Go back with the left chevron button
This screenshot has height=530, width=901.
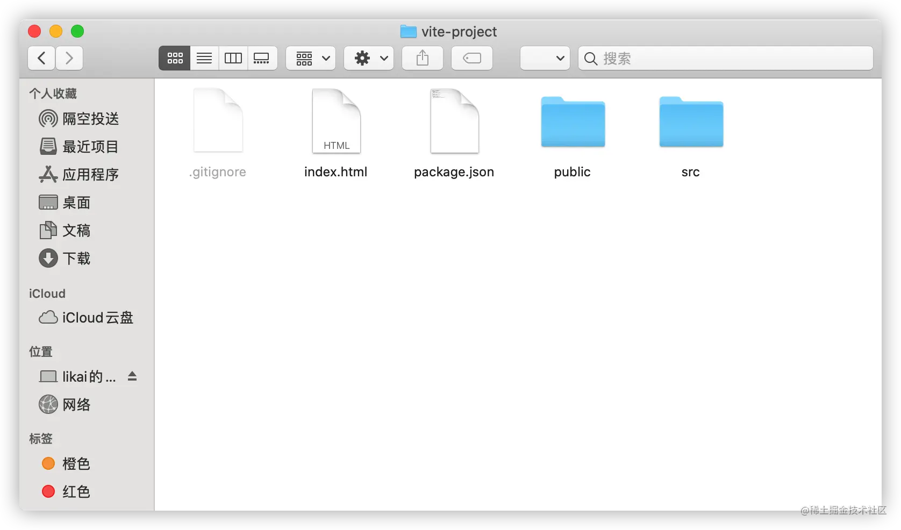point(41,58)
